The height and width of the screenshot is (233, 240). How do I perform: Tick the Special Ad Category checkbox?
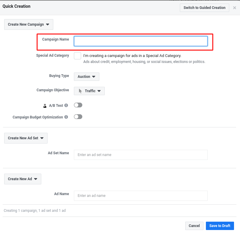coord(78,56)
